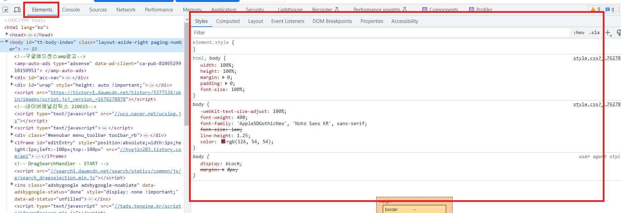This screenshot has width=621, height=213.
Task: Open the three-dot actions beside body node
Action: (x=2, y=42)
